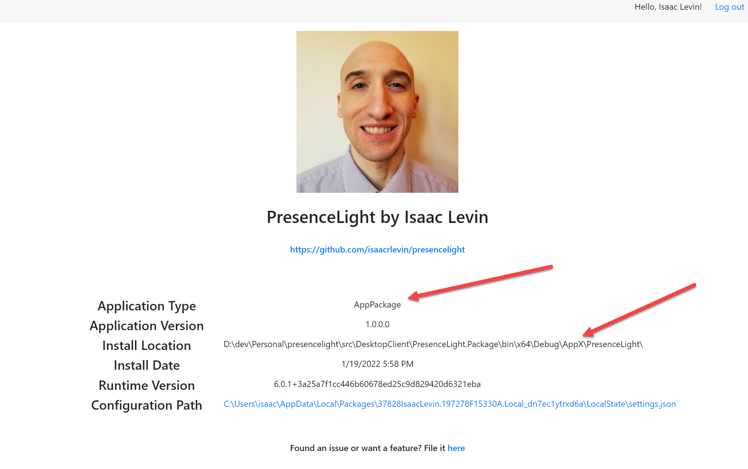The image size is (748, 469).
Task: Click the install date 1/19/2022 5:58 PM
Action: tap(377, 364)
